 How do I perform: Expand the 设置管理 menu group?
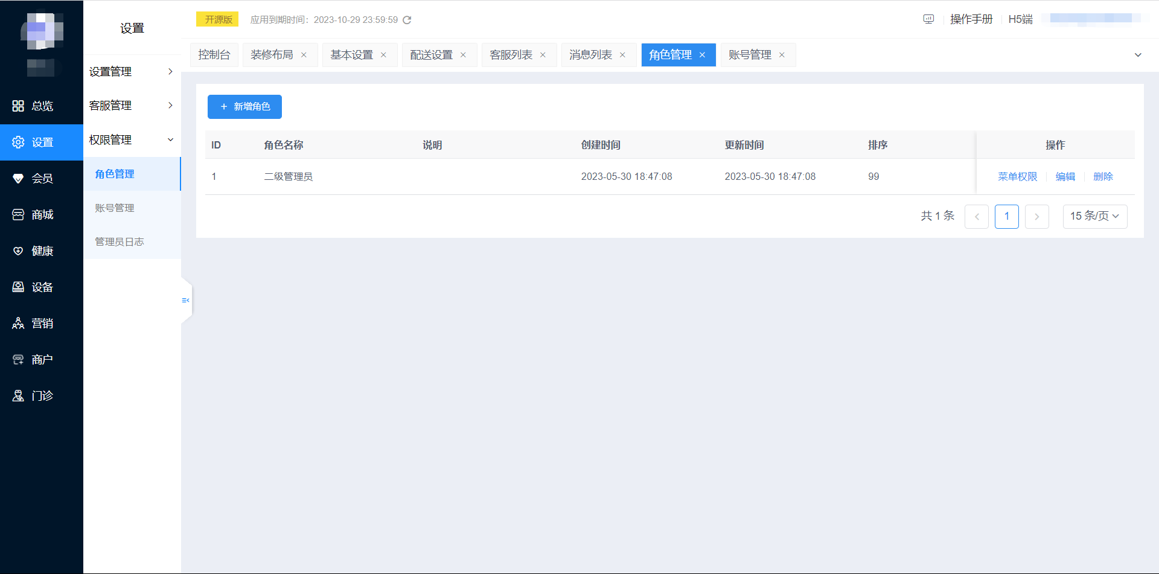[132, 72]
